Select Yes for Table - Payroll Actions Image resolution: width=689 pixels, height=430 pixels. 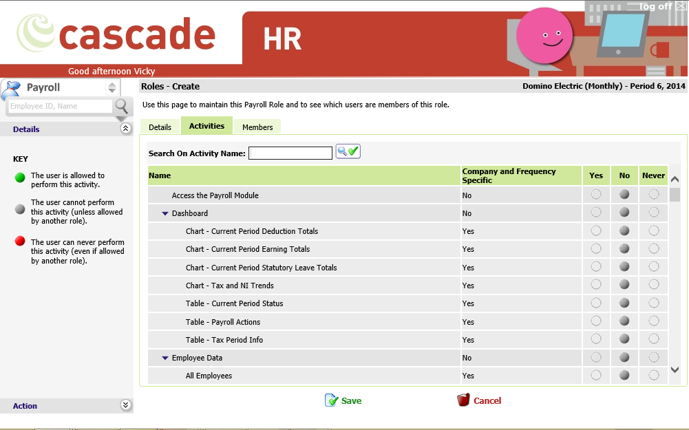point(596,321)
